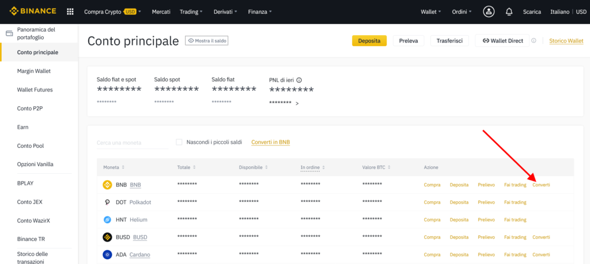Click Prelievo in BUSD row
This screenshot has width=590, height=264.
pos(486,237)
